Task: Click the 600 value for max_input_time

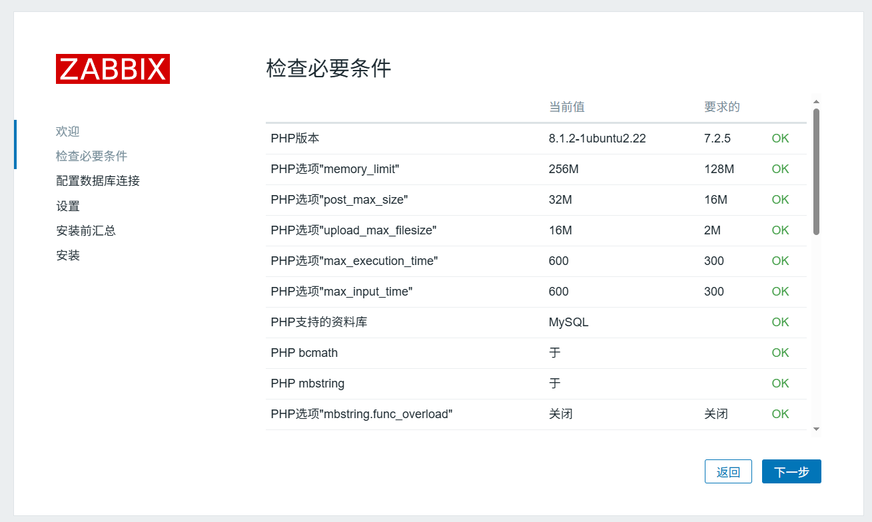Action: (559, 292)
